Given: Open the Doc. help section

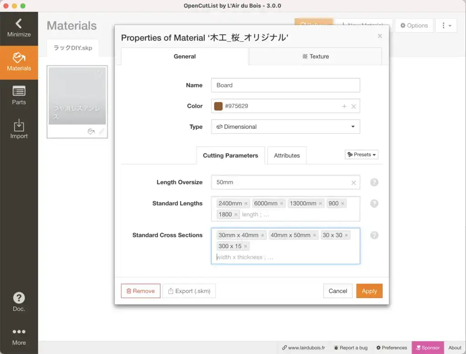Looking at the screenshot, I should [x=19, y=302].
